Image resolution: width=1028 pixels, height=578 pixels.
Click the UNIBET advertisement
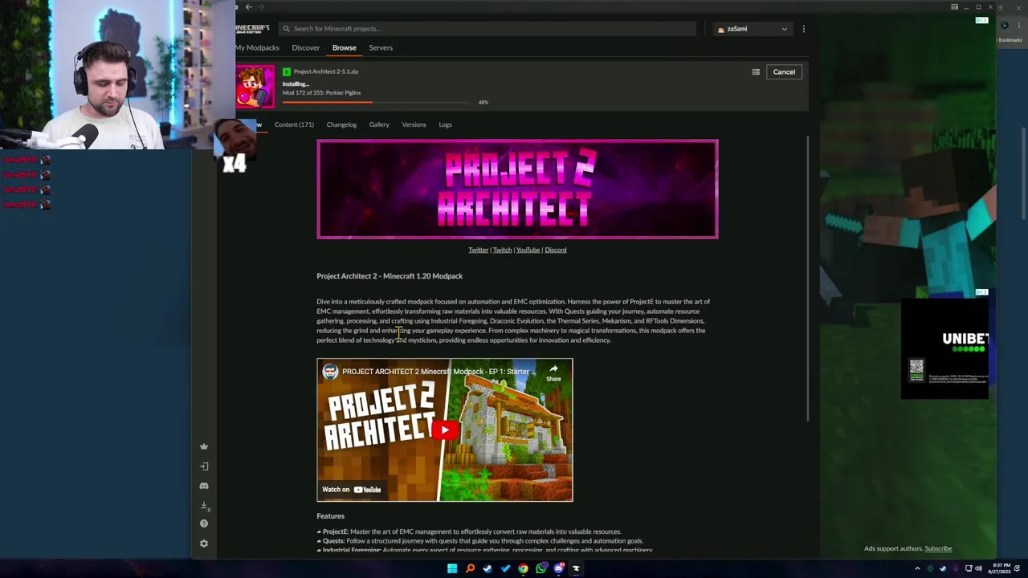pos(944,348)
